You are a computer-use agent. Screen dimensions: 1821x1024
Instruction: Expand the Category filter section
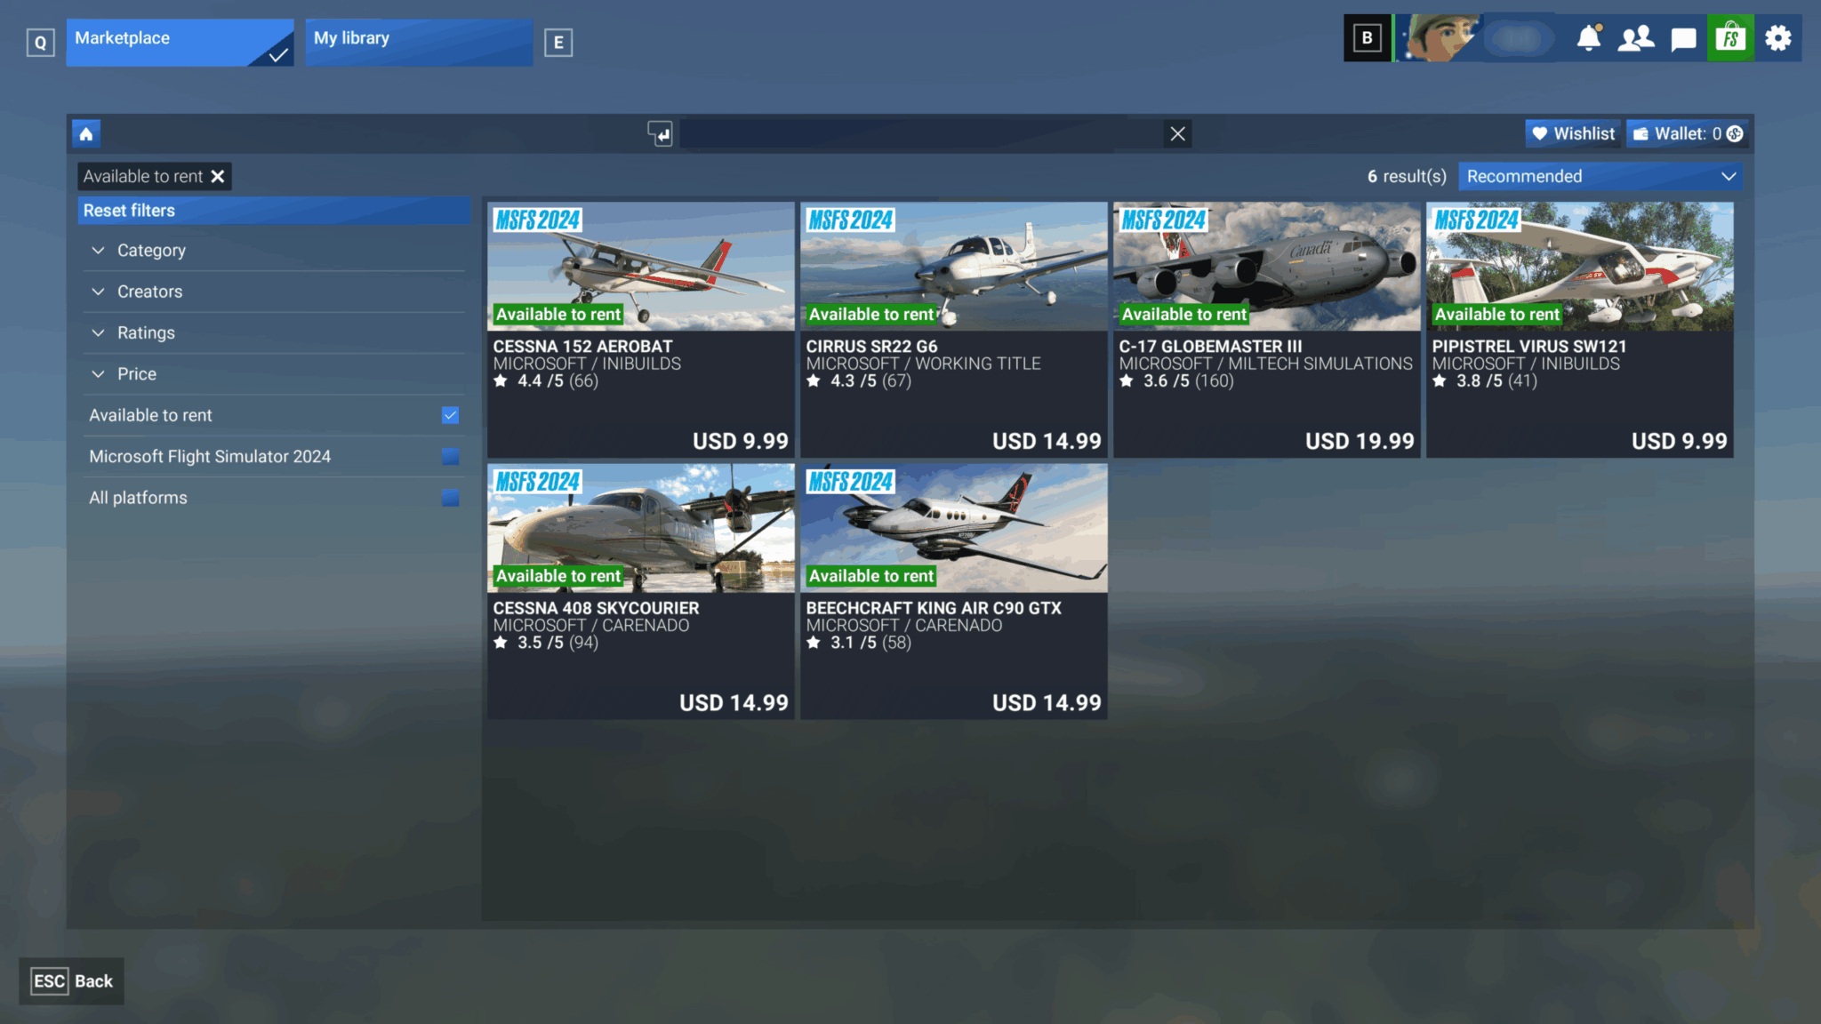[x=151, y=250]
